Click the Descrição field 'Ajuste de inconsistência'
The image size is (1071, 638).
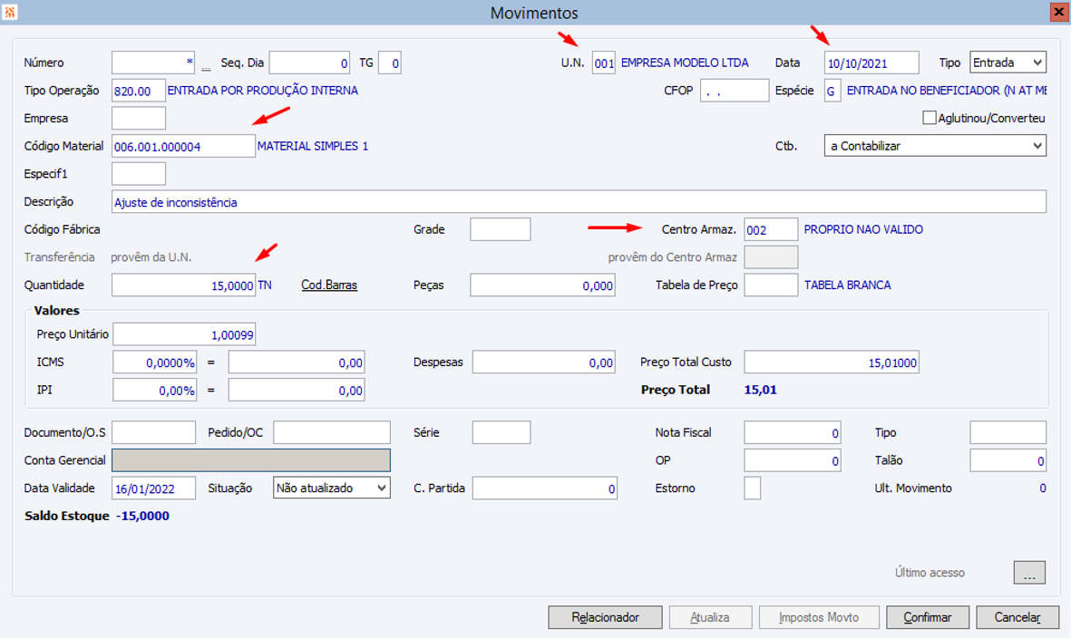579,201
